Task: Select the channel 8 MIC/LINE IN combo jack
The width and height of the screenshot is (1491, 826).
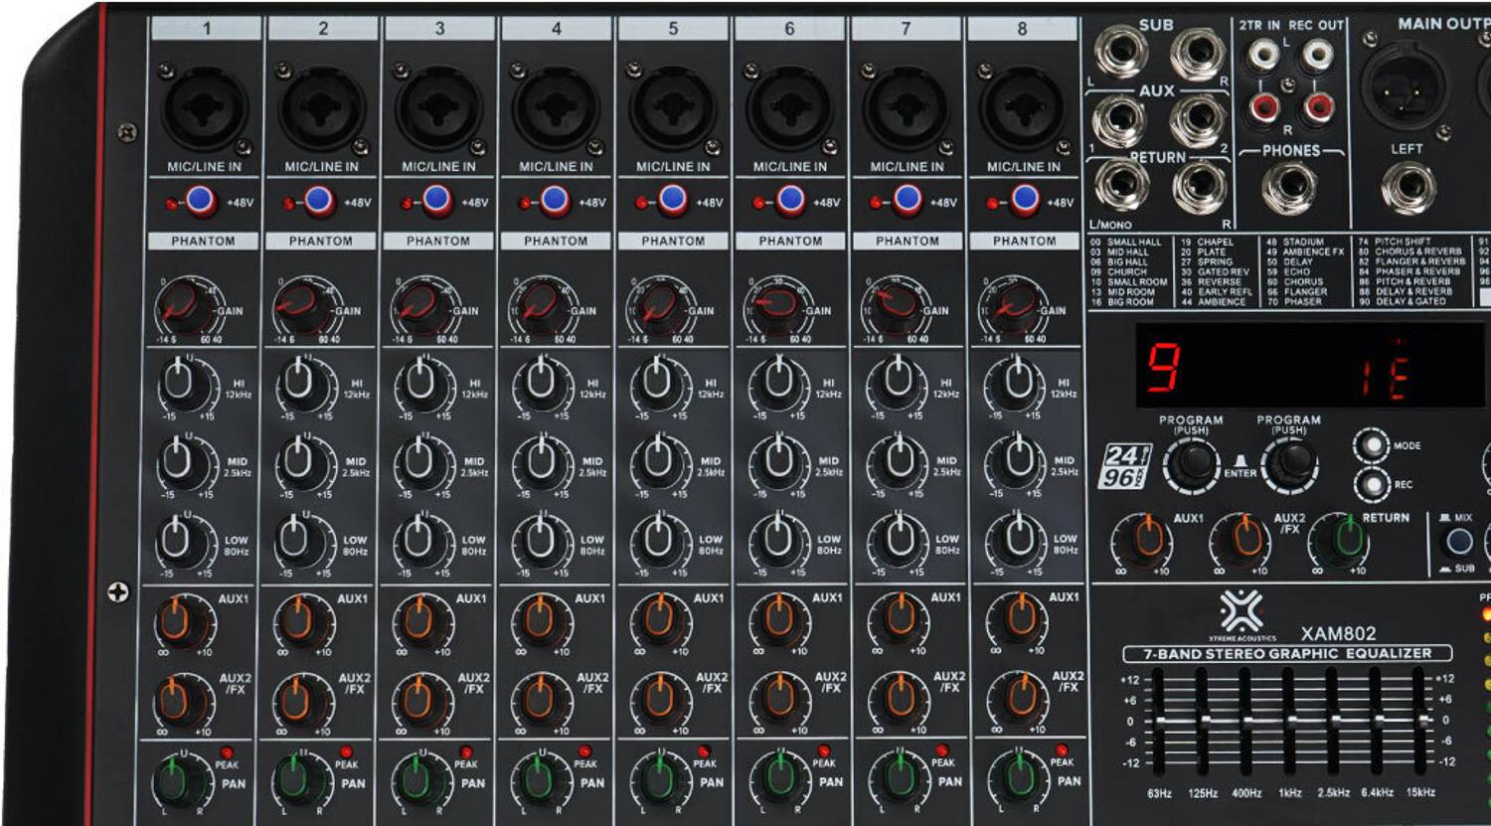Action: click(1023, 107)
